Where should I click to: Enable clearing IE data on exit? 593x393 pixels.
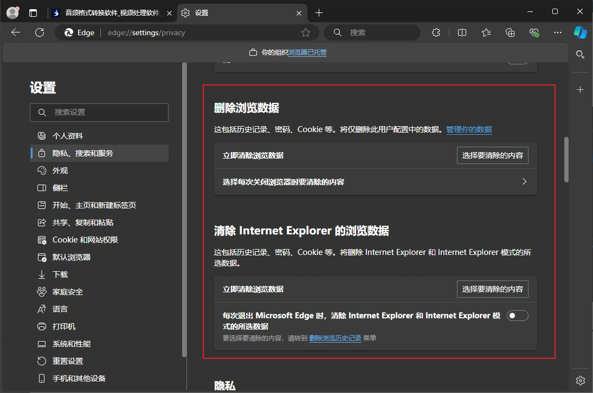coord(517,315)
